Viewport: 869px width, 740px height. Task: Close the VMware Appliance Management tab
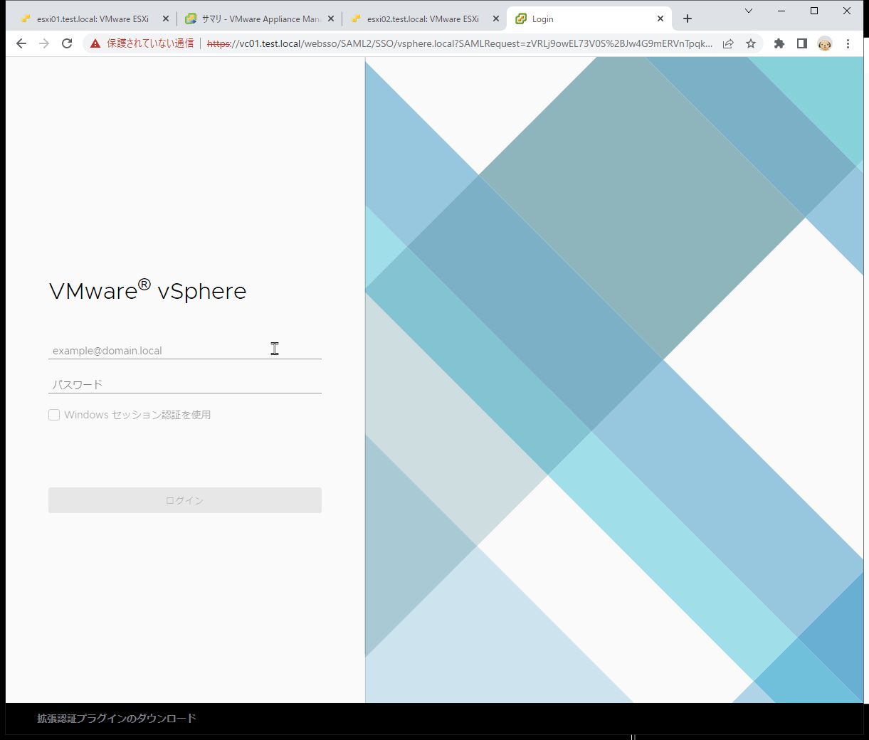click(x=331, y=19)
